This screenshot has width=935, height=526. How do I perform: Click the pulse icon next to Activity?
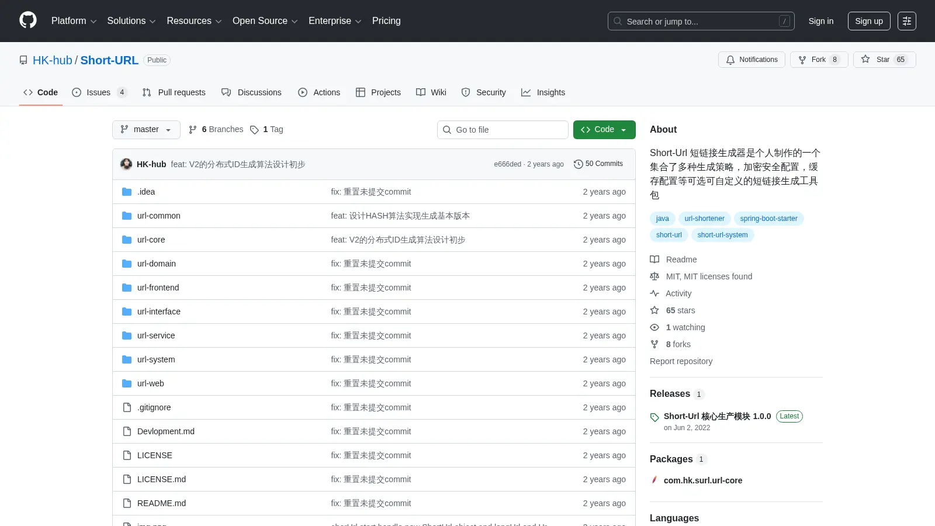pos(654,293)
